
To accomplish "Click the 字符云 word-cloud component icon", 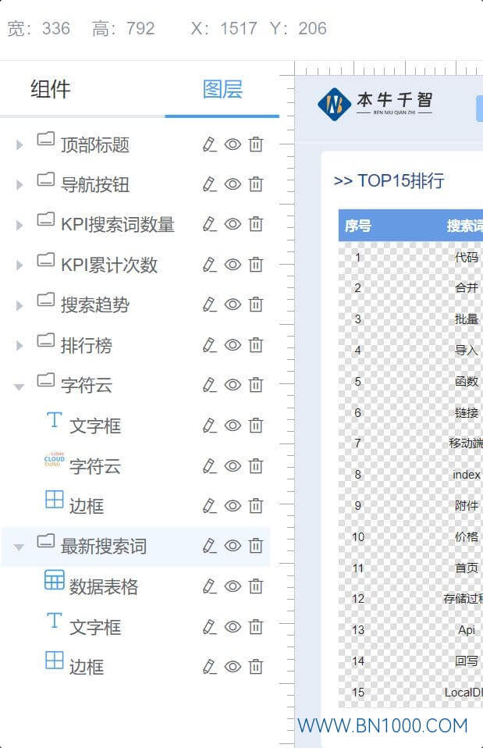I will click(x=55, y=459).
